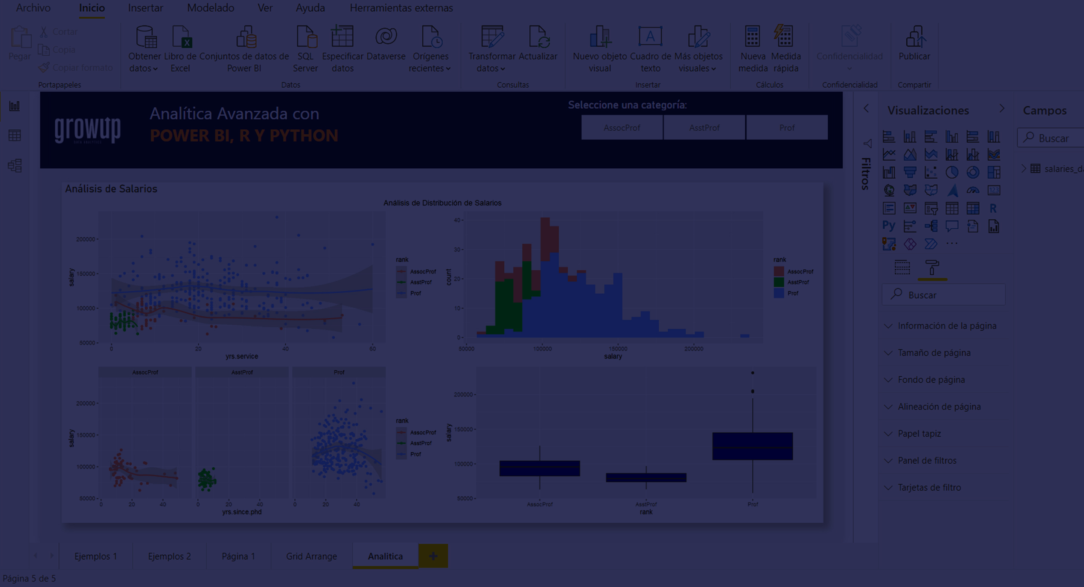Select the pie chart visual
The height and width of the screenshot is (587, 1084).
click(952, 172)
